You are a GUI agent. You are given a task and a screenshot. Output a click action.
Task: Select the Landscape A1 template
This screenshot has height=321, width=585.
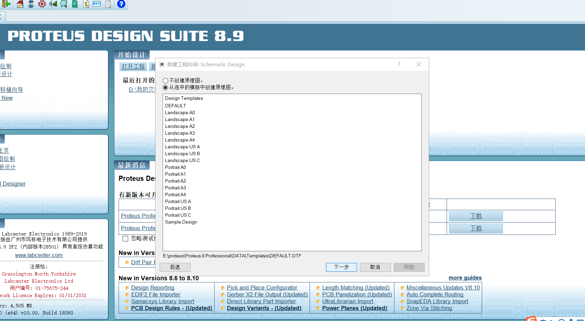[180, 119]
